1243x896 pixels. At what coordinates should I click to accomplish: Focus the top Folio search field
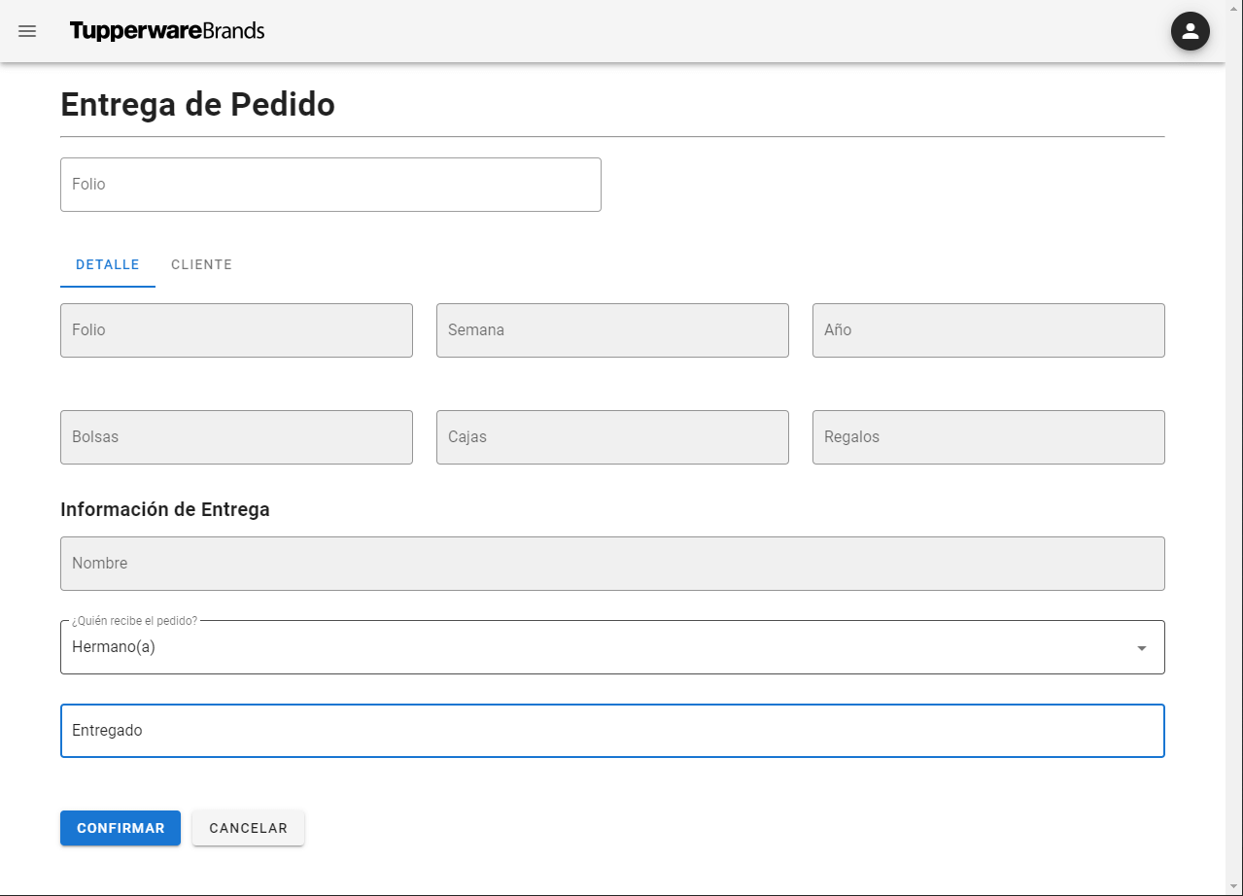[x=330, y=185]
